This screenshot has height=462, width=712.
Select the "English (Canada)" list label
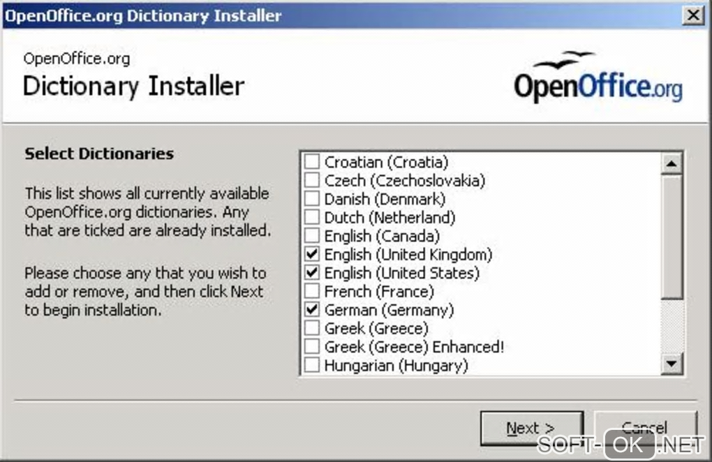(x=383, y=236)
